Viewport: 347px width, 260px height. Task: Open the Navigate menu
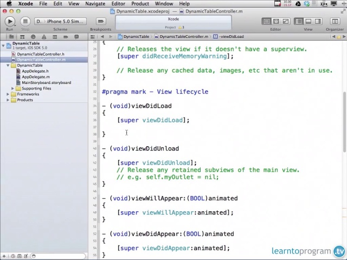95,4
